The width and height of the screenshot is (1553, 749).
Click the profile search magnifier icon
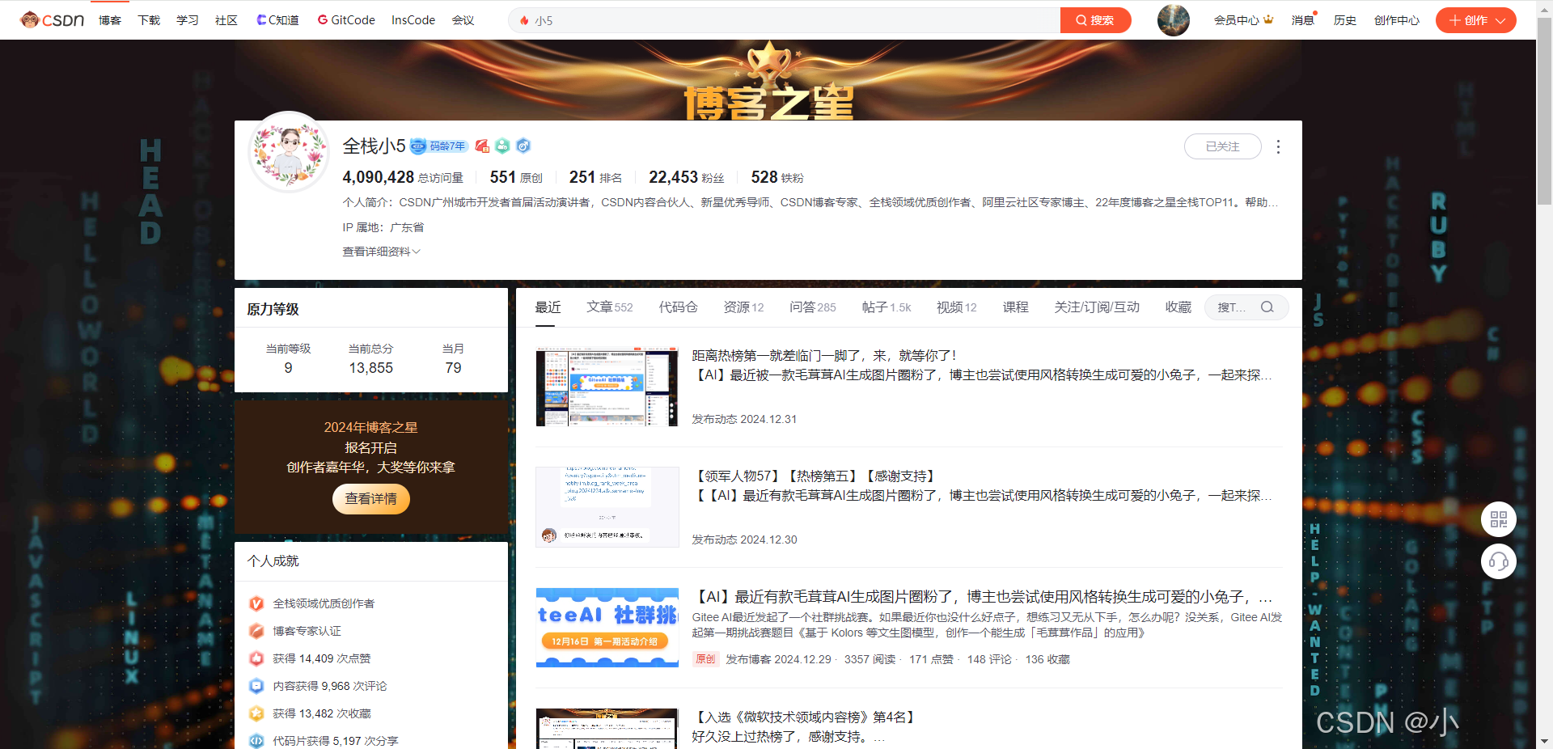click(1267, 307)
